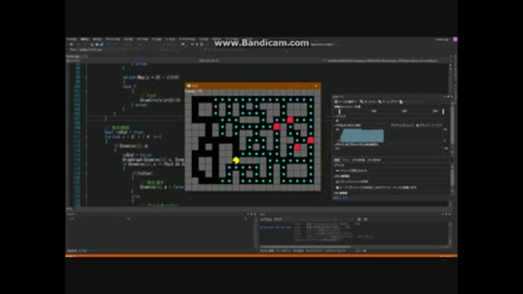Switch to the events tab in diagnostics
Viewport: 523px width, 294px height.
(x=346, y=160)
